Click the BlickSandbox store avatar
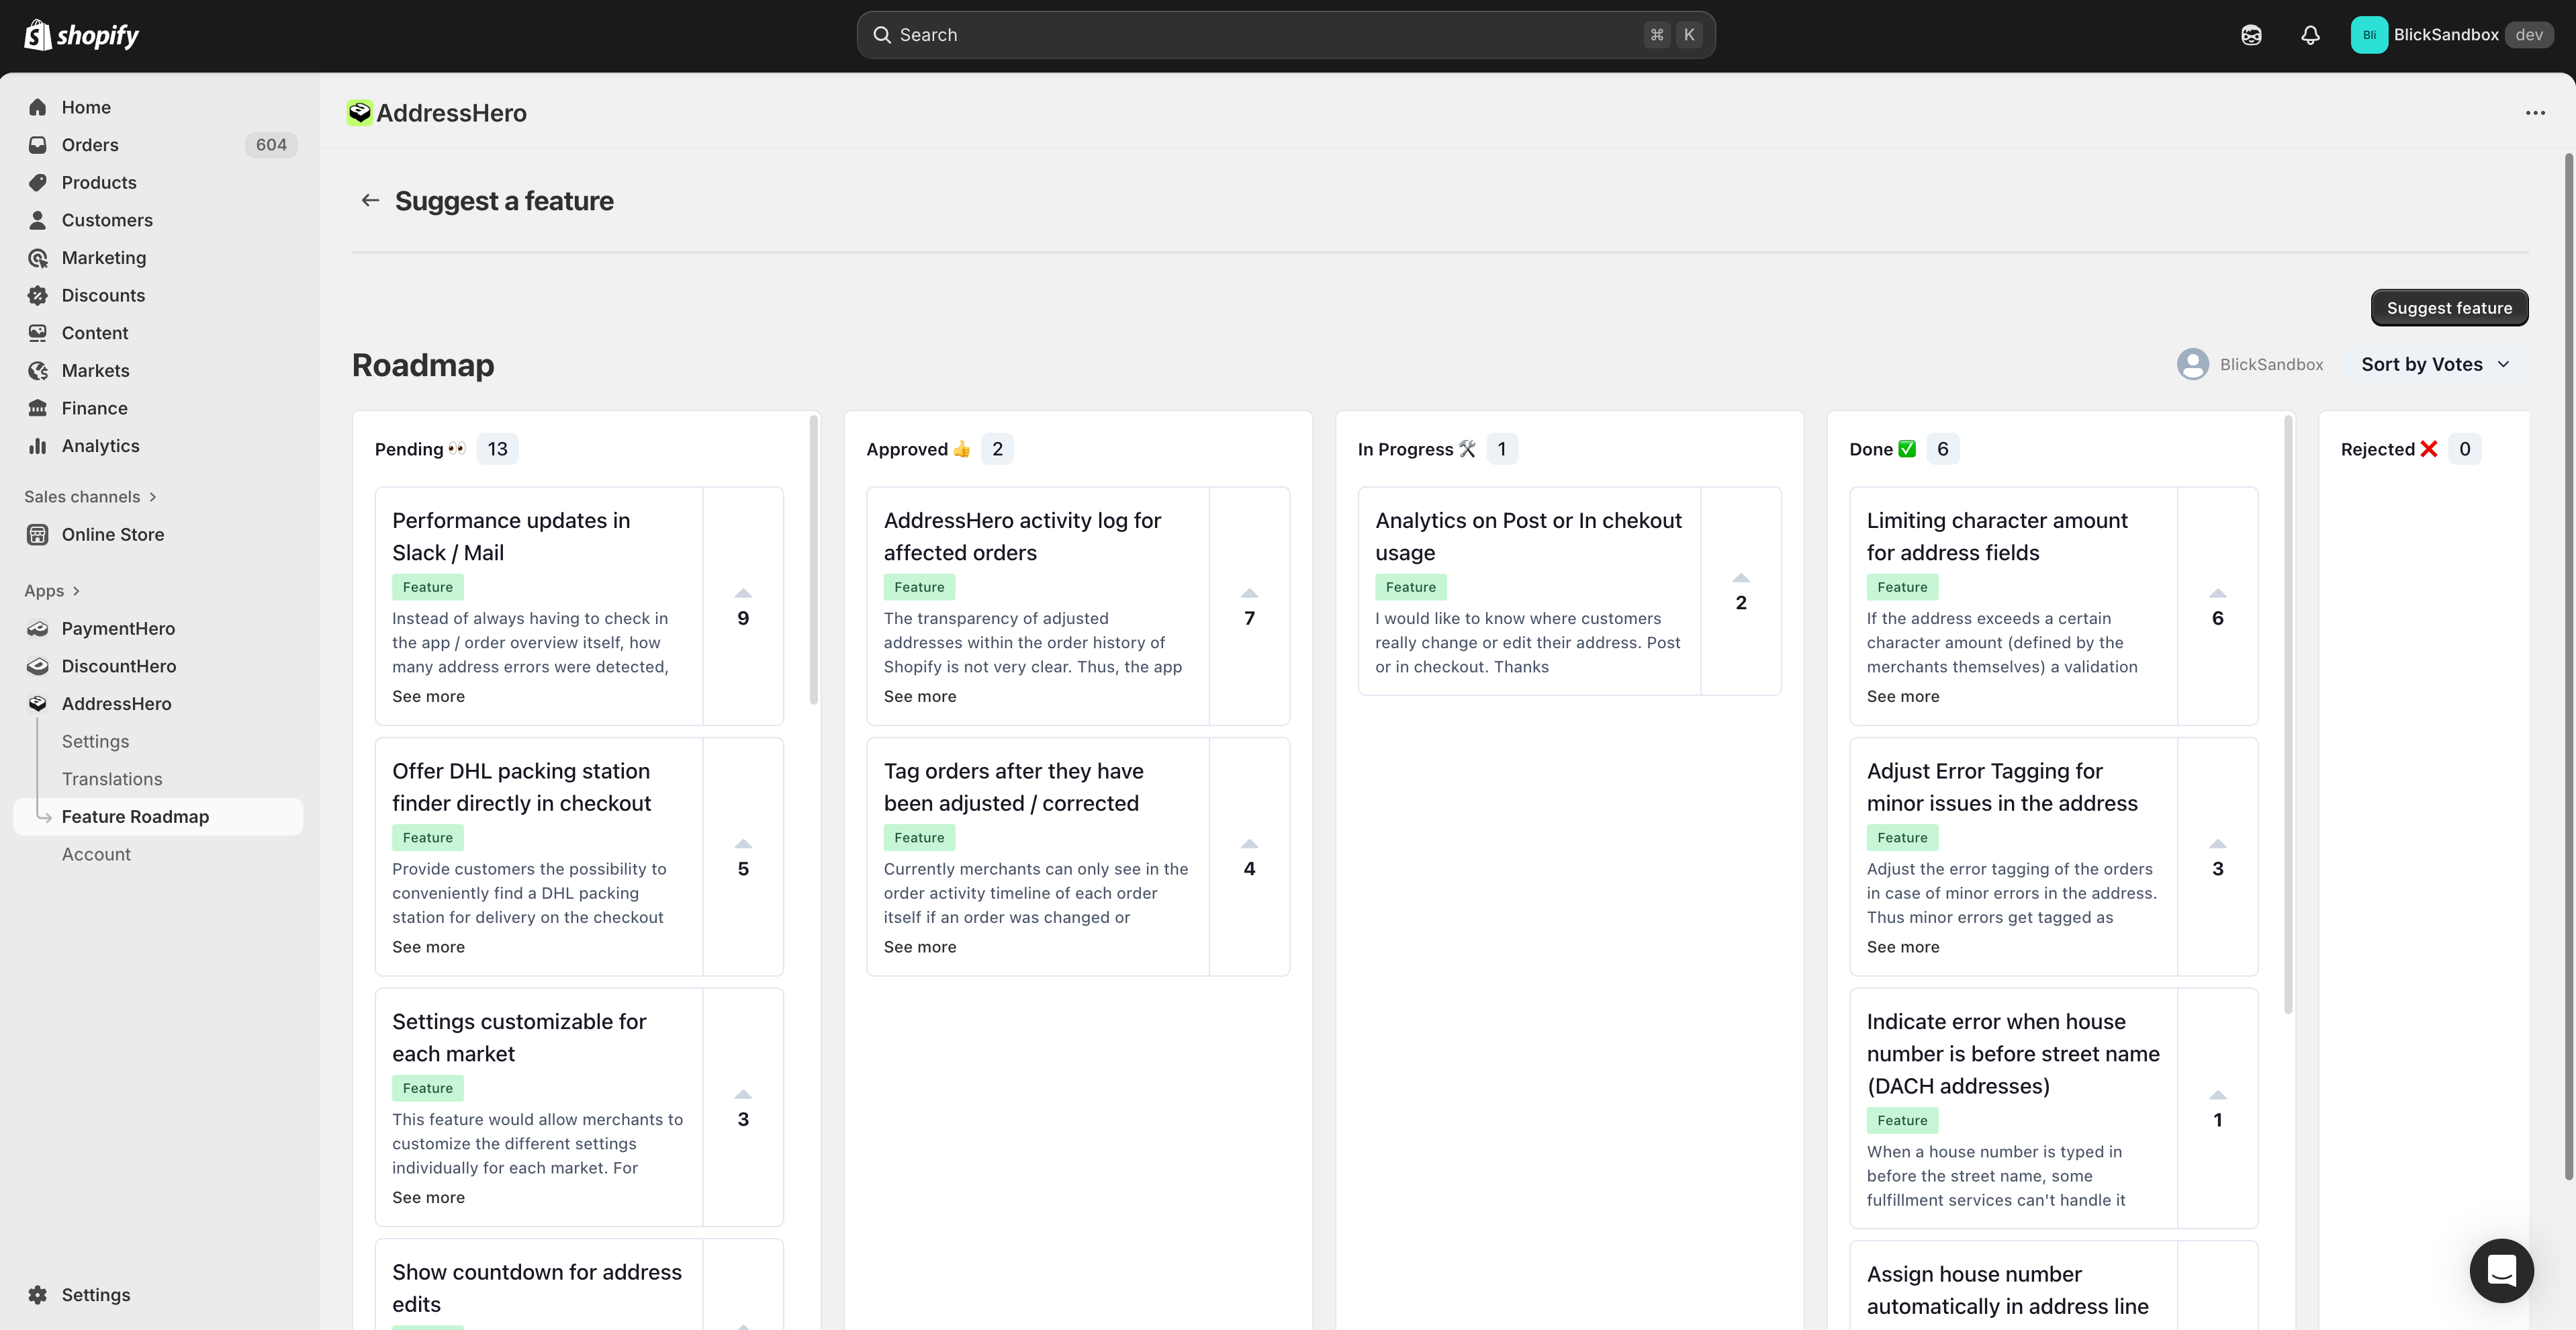This screenshot has height=1330, width=2576. point(2369,35)
